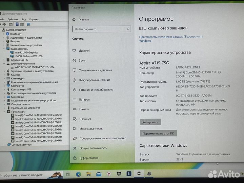Open Файл menu in Device Manager

(2, 19)
